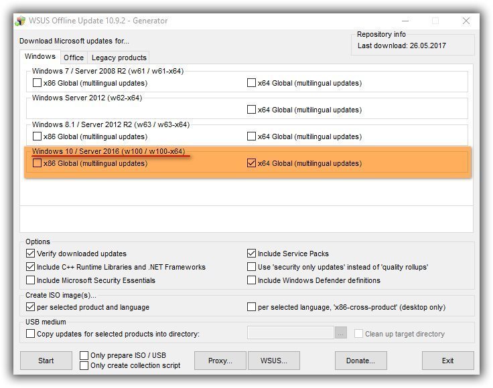Check Windows 8.1 x86 Global updates
The height and width of the screenshot is (388, 493).
[x=37, y=136]
